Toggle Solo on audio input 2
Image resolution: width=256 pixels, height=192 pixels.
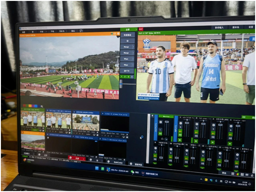(197, 128)
